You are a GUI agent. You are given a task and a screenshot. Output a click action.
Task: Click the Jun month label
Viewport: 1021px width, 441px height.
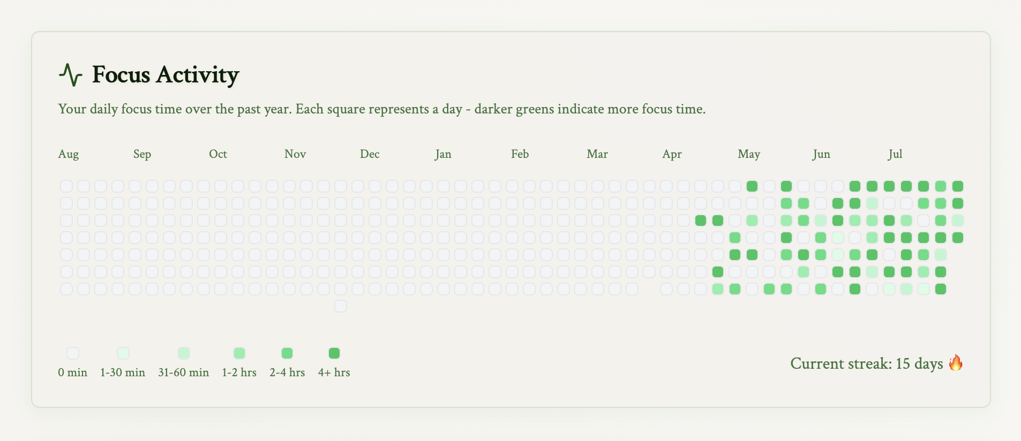pyautogui.click(x=821, y=154)
